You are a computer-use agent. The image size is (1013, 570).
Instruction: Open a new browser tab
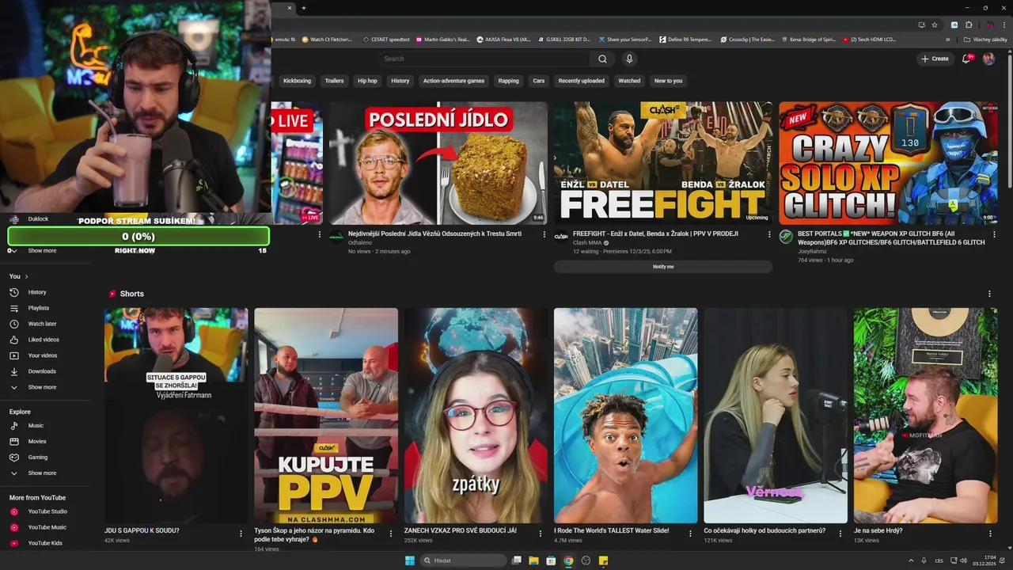pyautogui.click(x=303, y=8)
